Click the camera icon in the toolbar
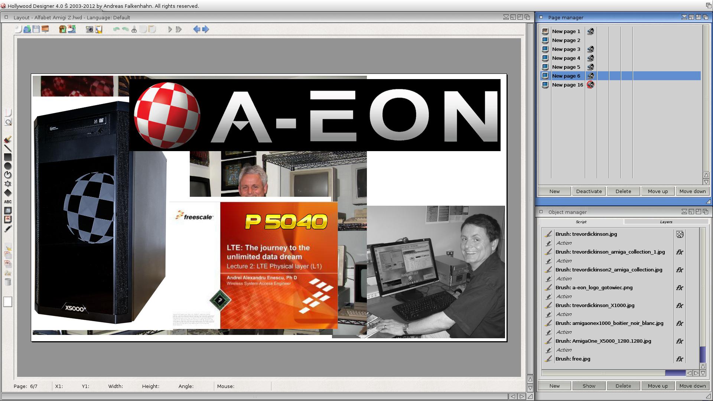The height and width of the screenshot is (401, 713). coord(89,29)
